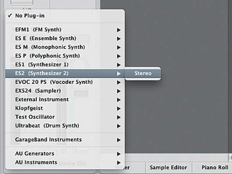Open the AU Generators submenu
The height and width of the screenshot is (174, 232).
65,153
